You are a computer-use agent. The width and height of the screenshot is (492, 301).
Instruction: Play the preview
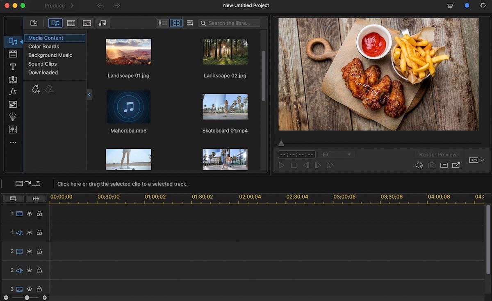tap(281, 165)
